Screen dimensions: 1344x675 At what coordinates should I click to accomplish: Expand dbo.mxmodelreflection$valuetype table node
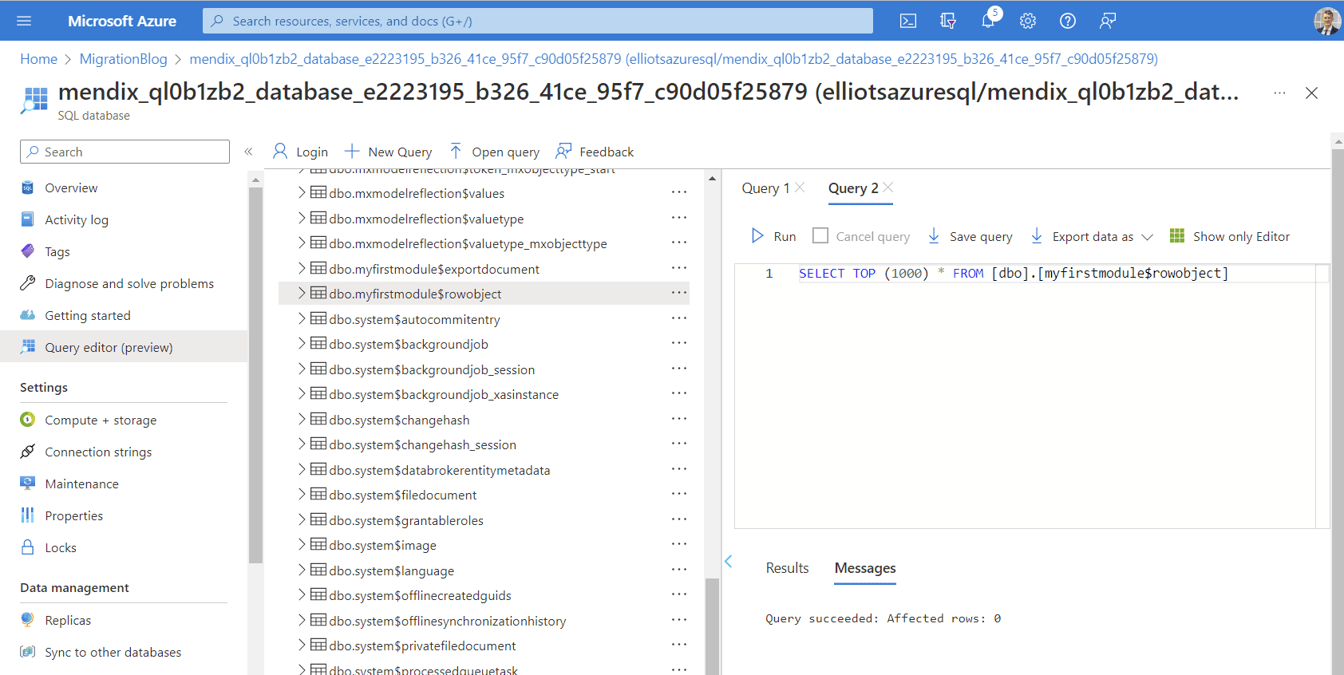302,218
